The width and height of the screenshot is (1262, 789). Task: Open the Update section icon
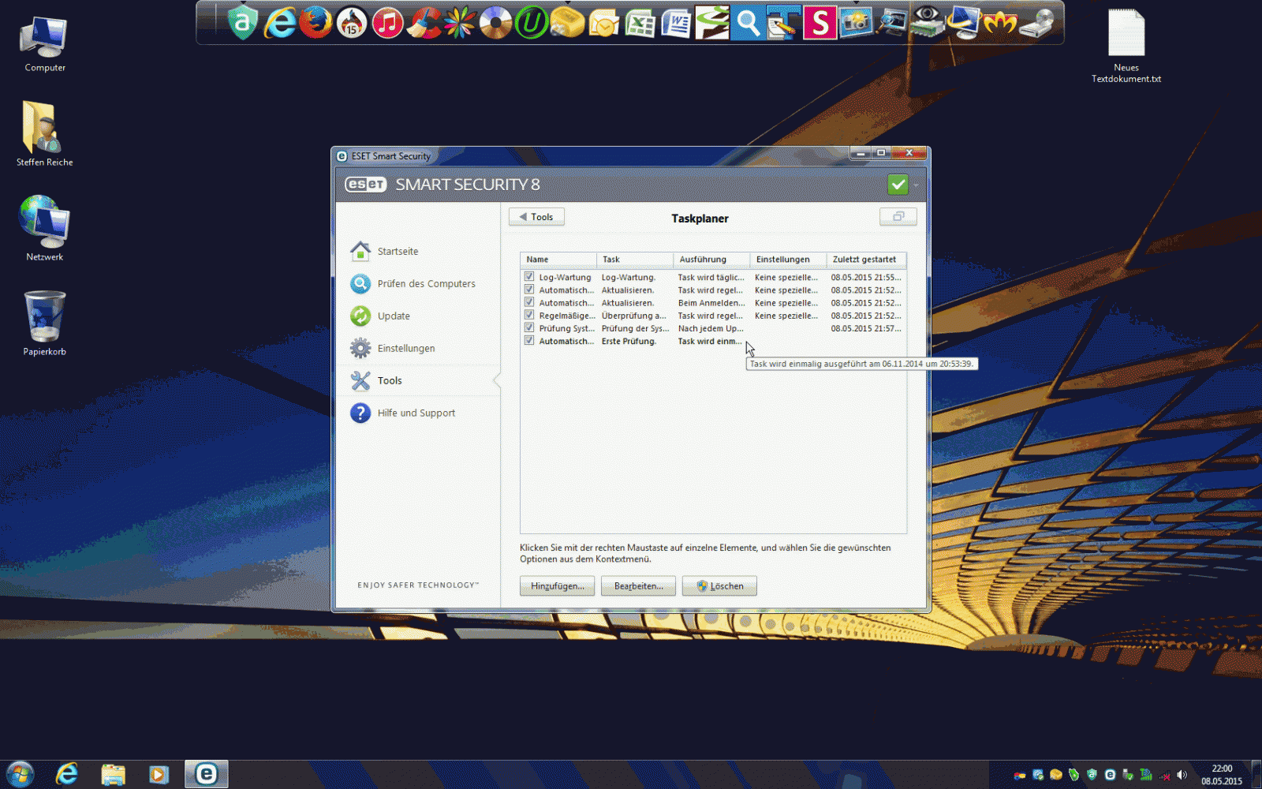tap(360, 316)
